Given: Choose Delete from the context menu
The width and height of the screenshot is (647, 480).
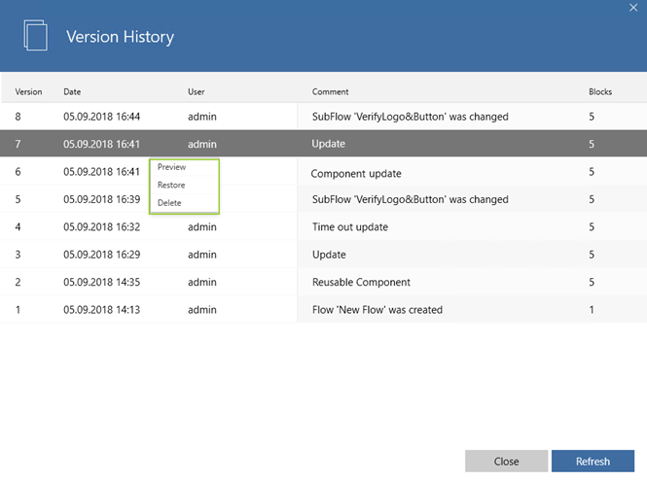Looking at the screenshot, I should (169, 203).
